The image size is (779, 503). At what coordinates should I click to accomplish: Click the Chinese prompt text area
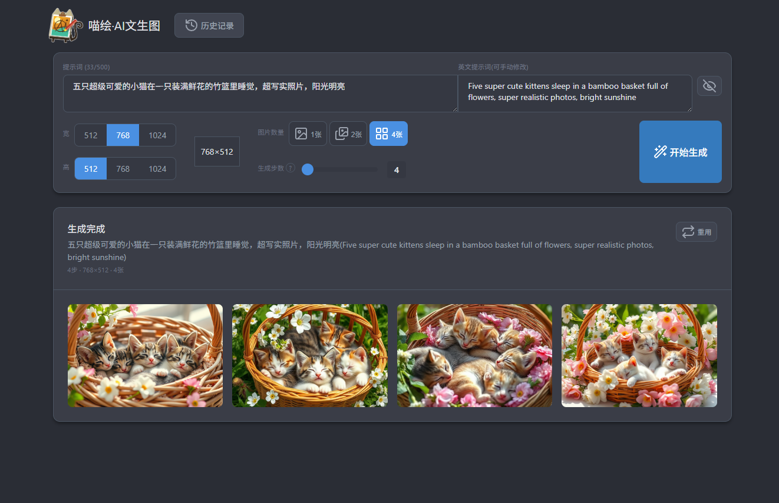coord(260,93)
